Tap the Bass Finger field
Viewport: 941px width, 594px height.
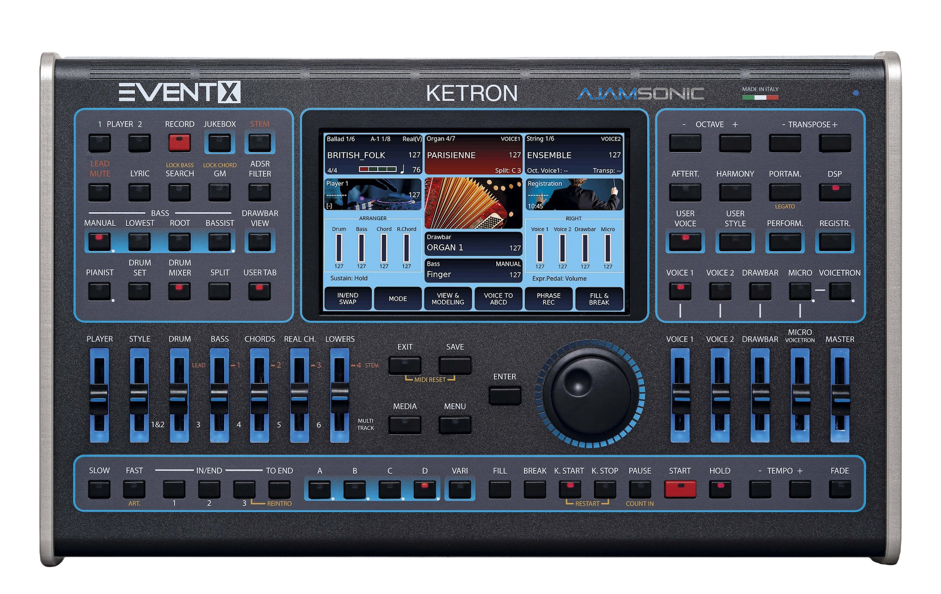[473, 270]
